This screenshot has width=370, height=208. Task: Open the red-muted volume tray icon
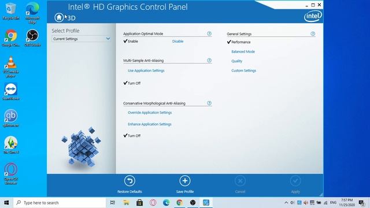(306, 203)
